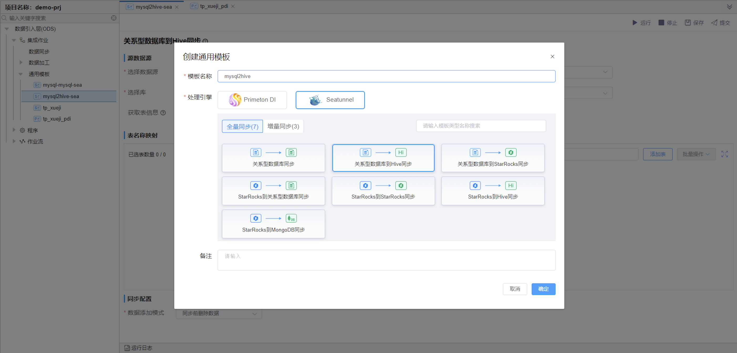This screenshot has height=353, width=737.
Task: Click help icon next to 获取表信息
Action: [x=163, y=113]
